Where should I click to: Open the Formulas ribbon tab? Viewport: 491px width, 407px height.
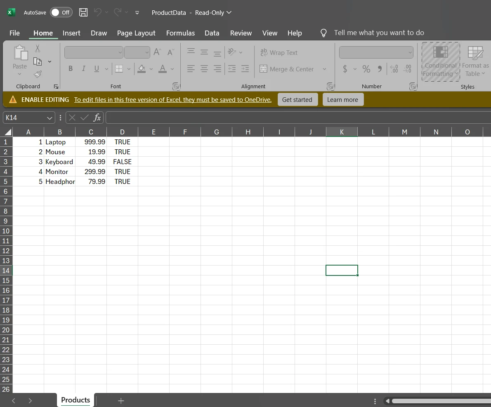click(x=180, y=33)
